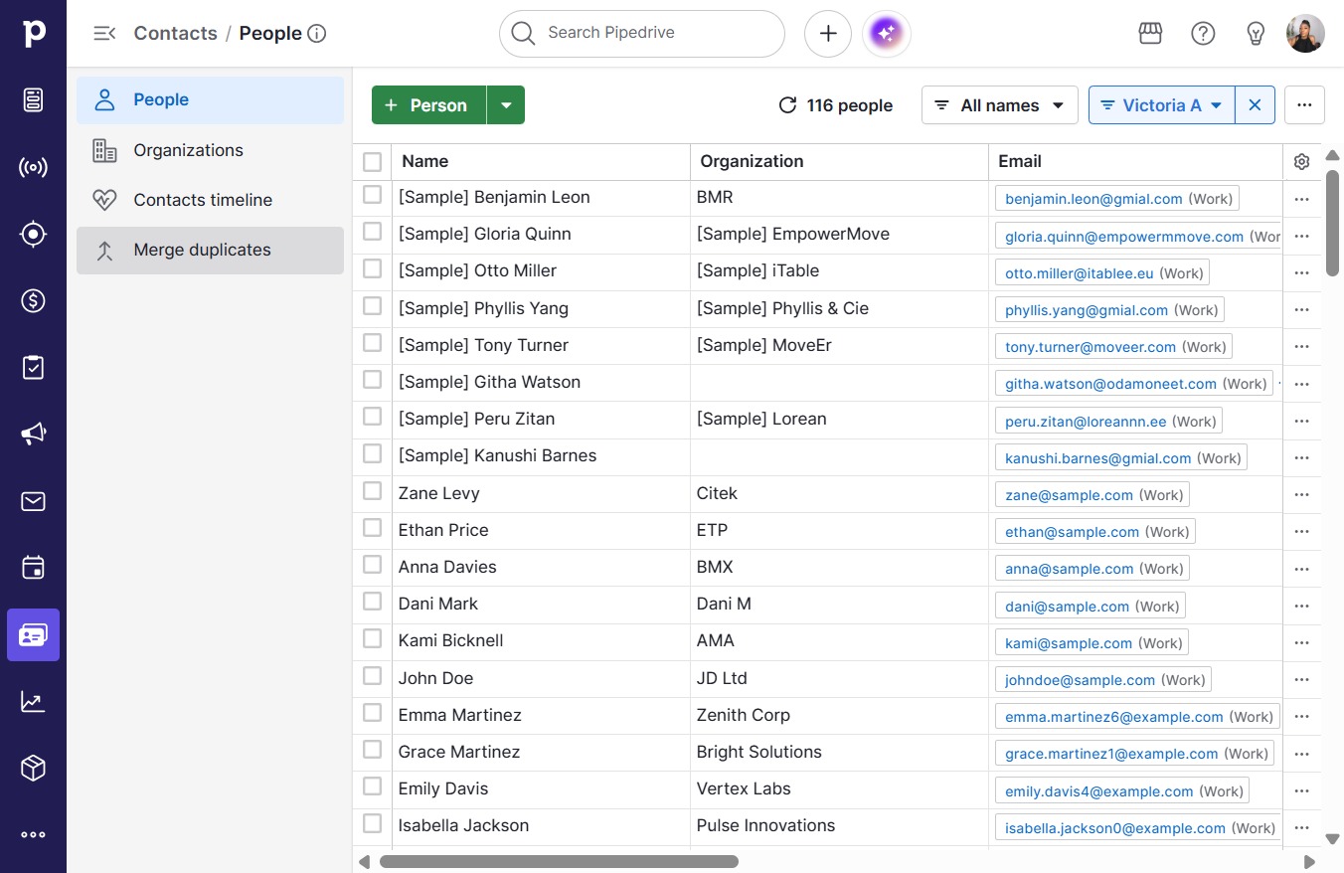Click the scroll down arrow
This screenshot has height=873, width=1344.
coord(1333,838)
